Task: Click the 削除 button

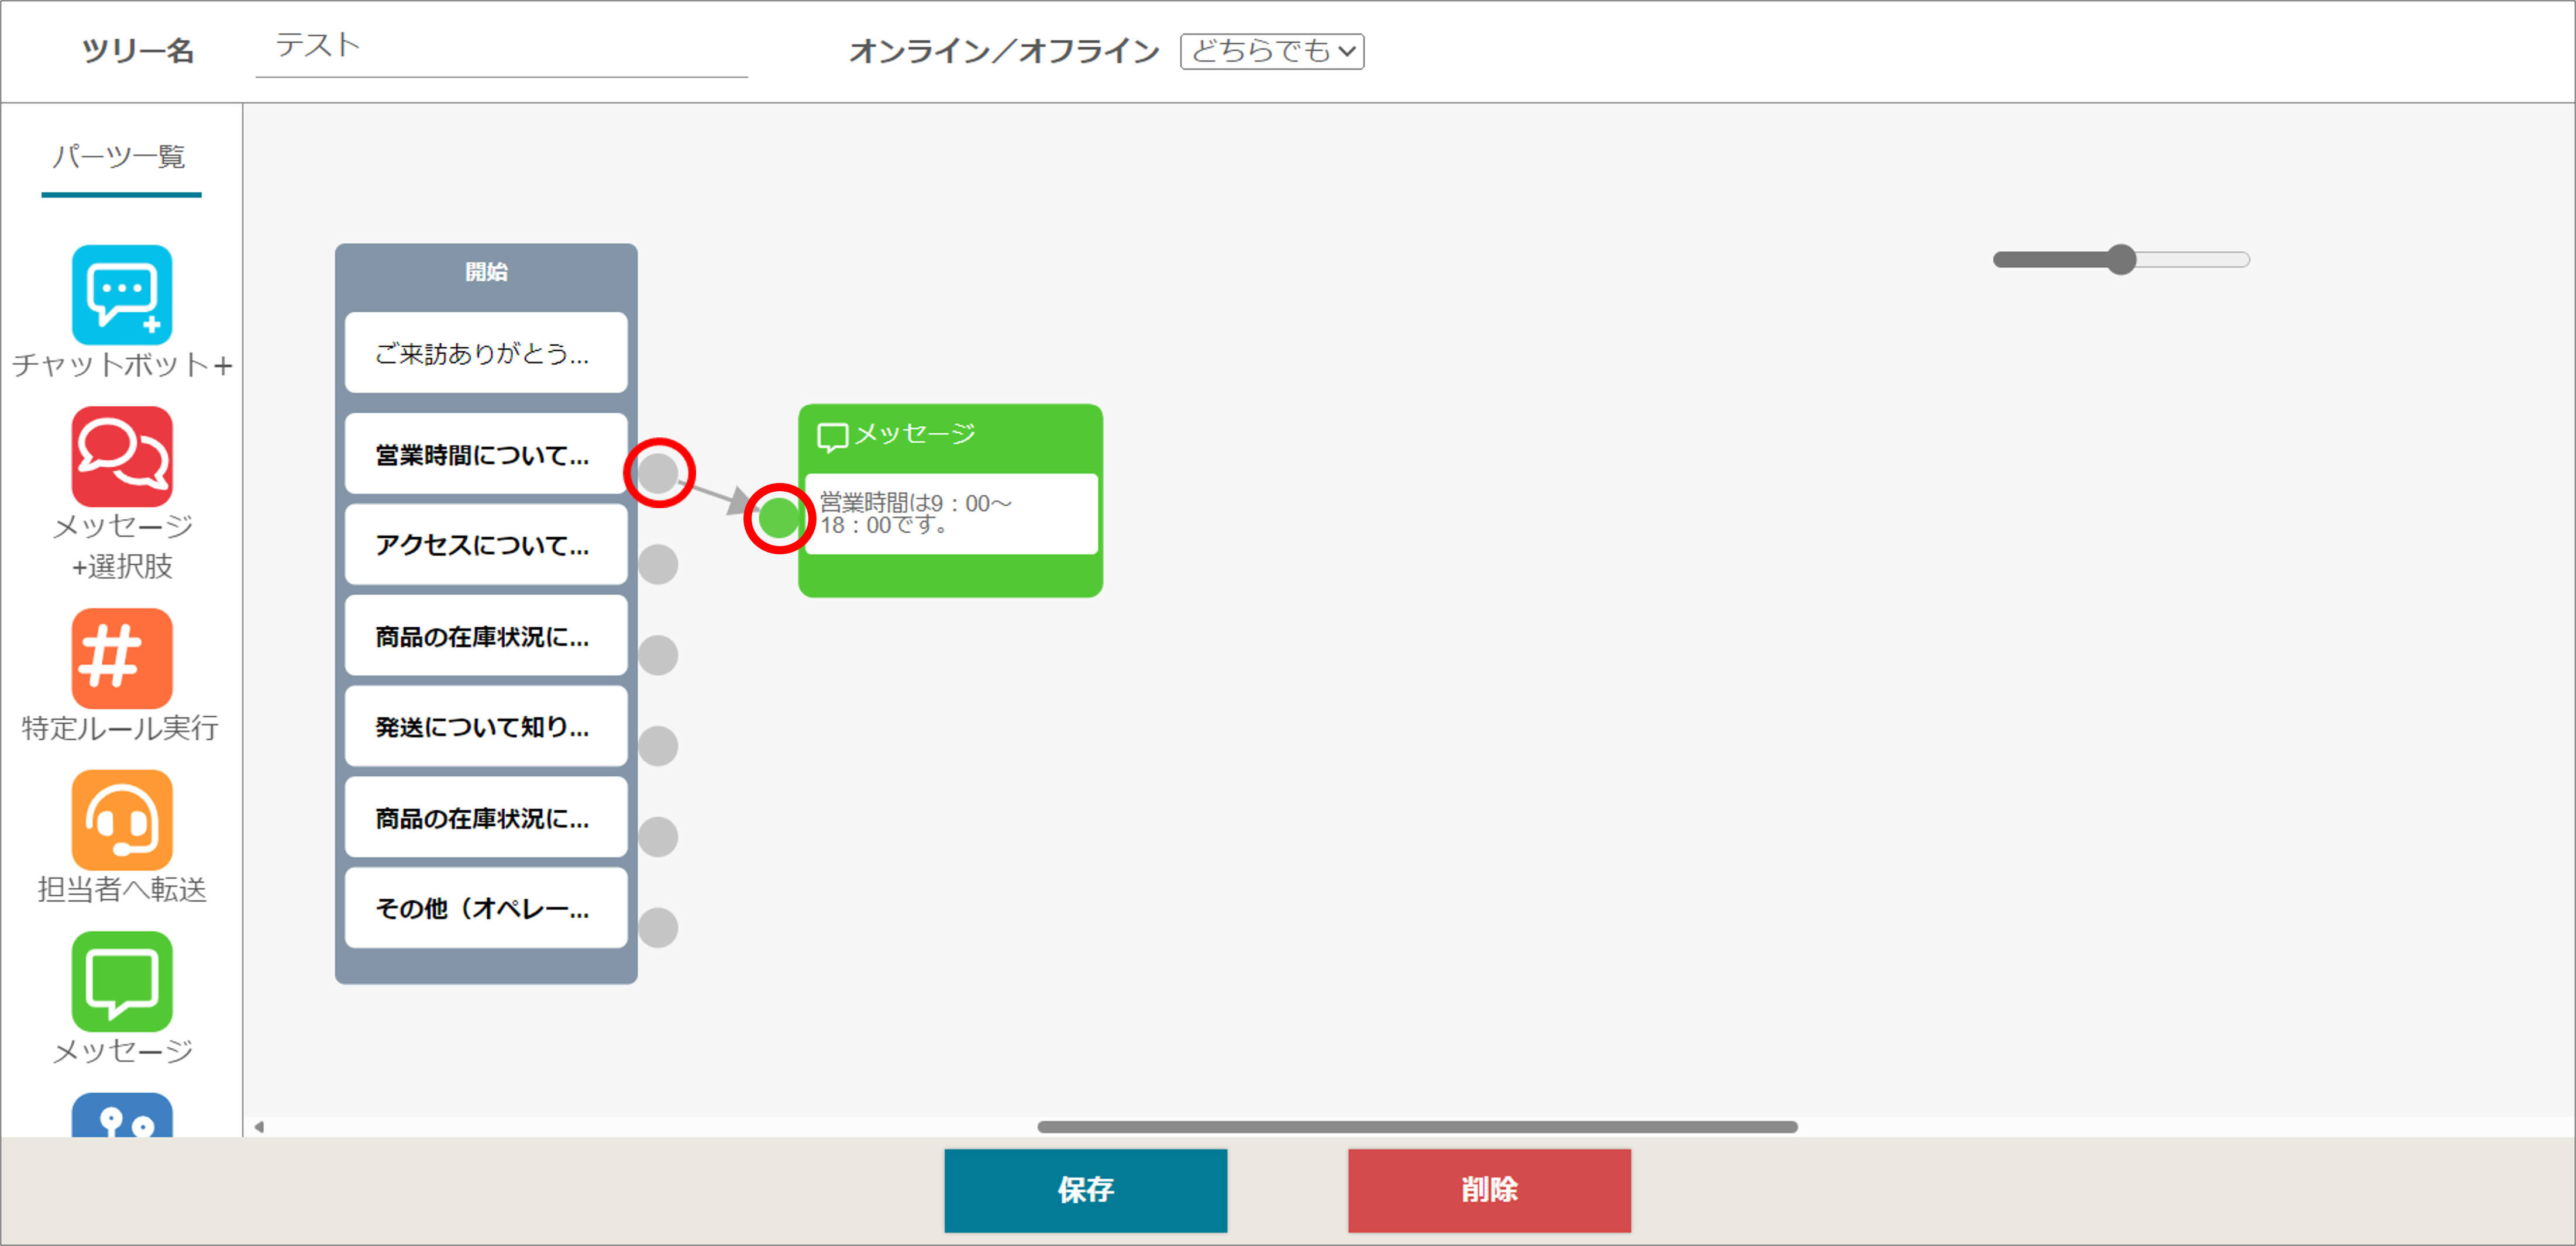Action: [1489, 1189]
